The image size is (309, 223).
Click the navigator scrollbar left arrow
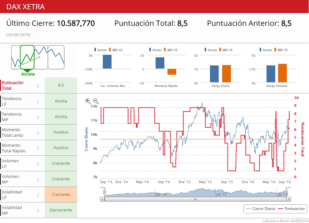point(102,199)
